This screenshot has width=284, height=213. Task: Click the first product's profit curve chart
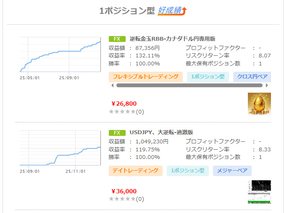(x=60, y=55)
